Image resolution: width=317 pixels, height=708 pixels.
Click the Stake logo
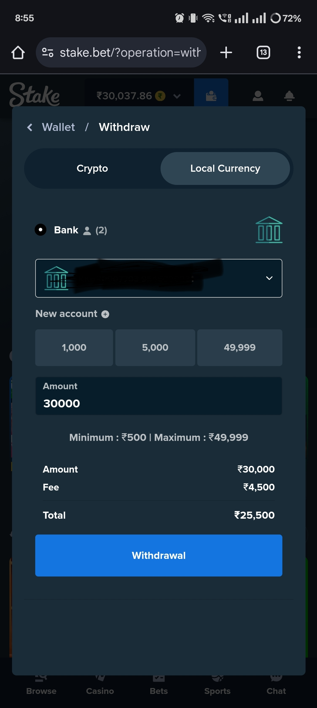pyautogui.click(x=35, y=95)
